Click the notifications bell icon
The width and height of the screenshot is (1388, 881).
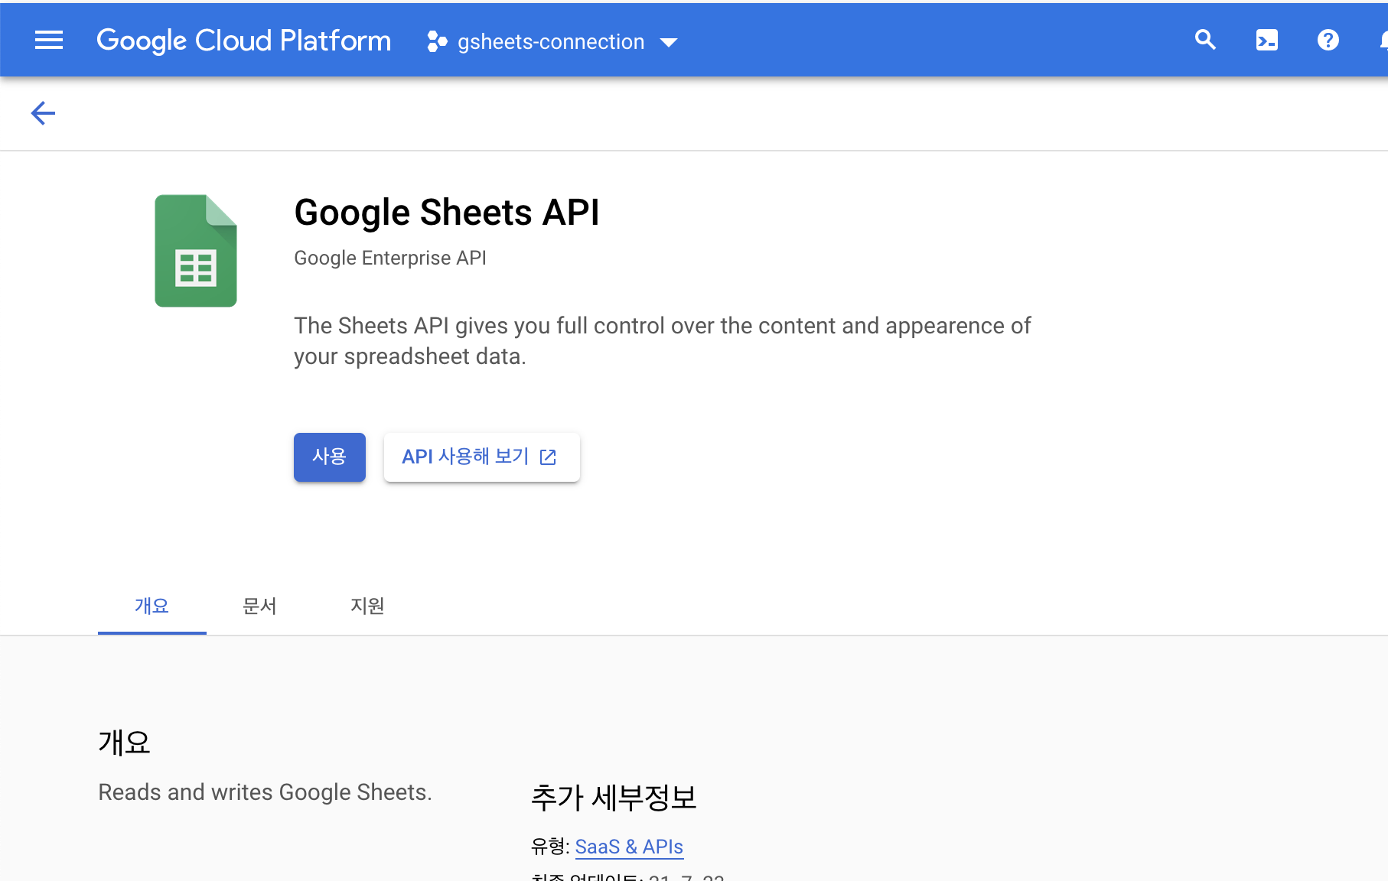[1383, 40]
